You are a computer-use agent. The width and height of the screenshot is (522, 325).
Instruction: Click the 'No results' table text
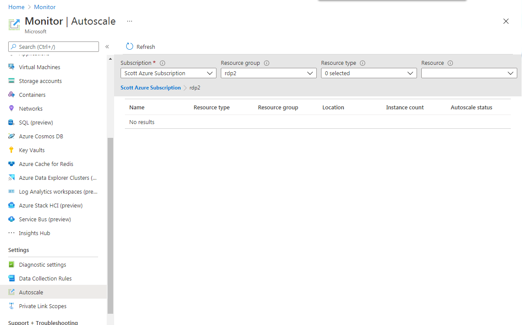pyautogui.click(x=142, y=122)
